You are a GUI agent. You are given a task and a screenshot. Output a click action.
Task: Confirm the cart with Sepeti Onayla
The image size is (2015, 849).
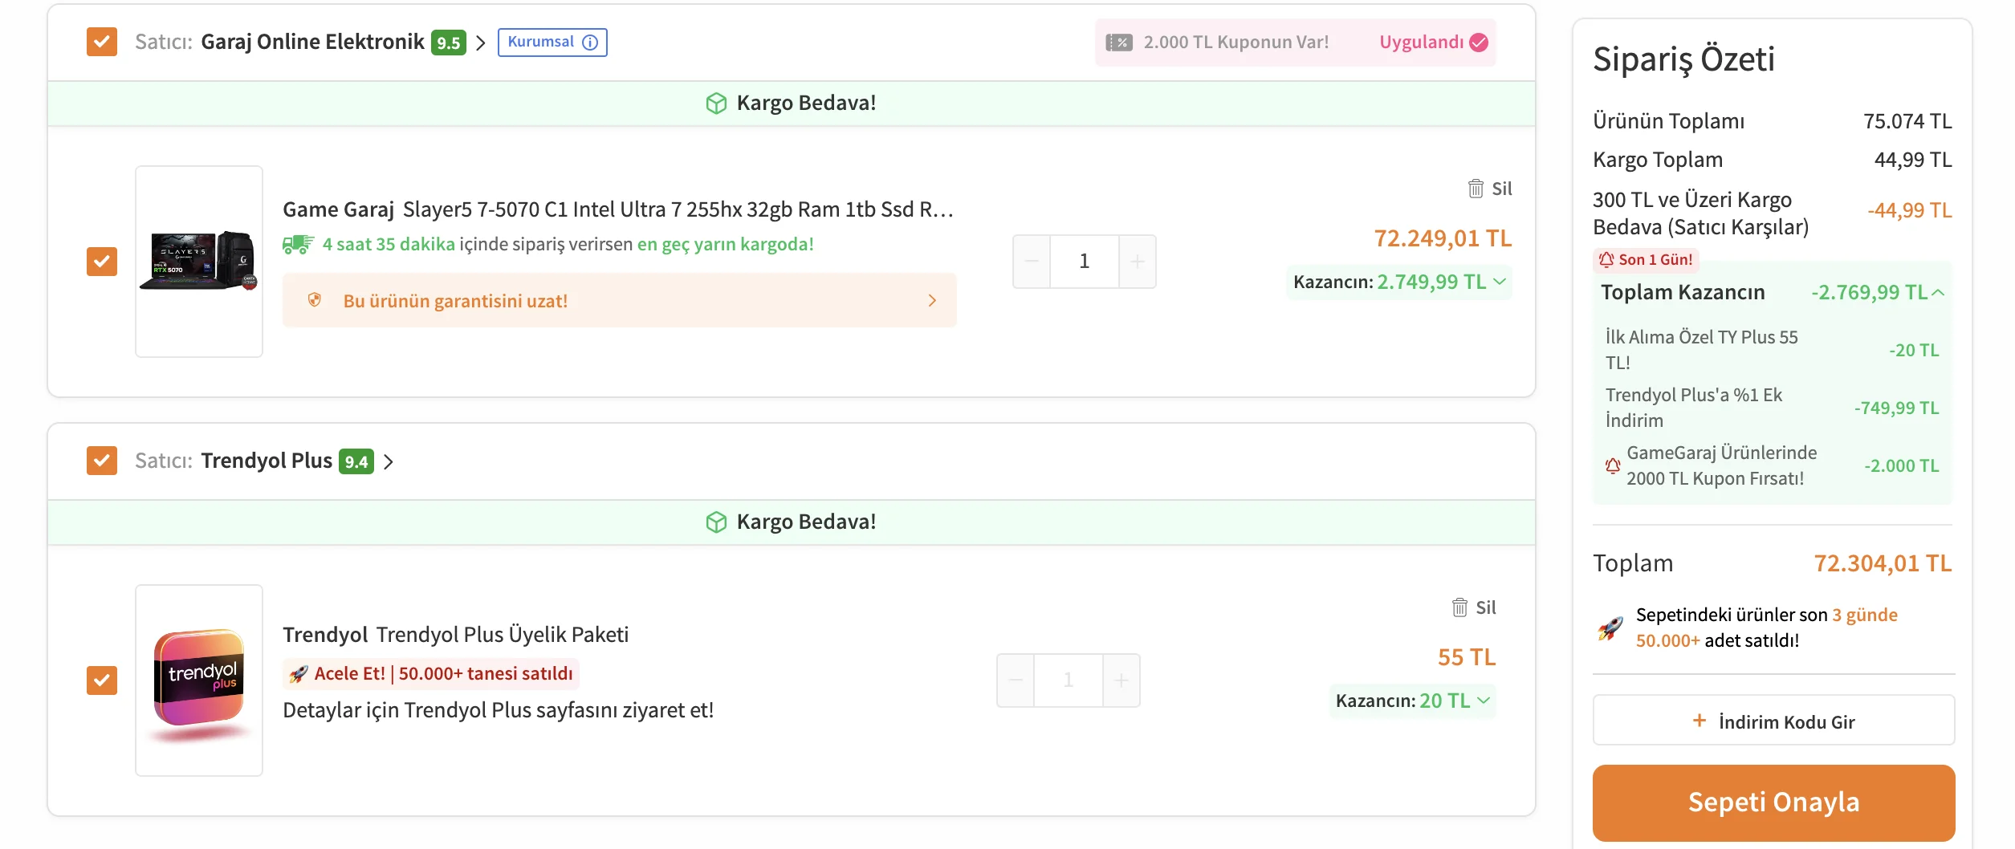1773,802
